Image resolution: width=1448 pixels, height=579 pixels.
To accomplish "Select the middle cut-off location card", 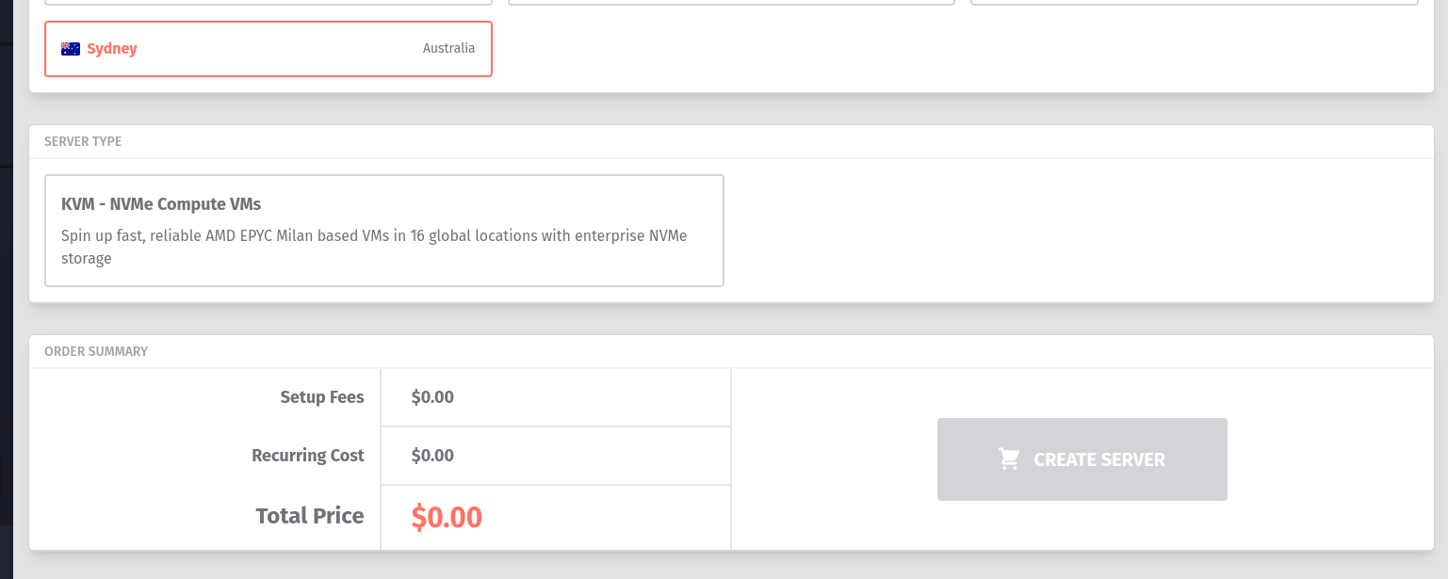I will 732,2.
